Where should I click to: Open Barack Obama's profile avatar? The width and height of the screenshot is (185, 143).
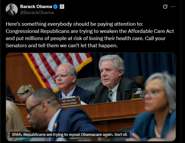(x=12, y=10)
